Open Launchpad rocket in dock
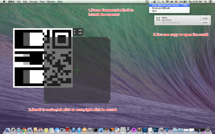215x134 pixels. [x=13, y=130]
